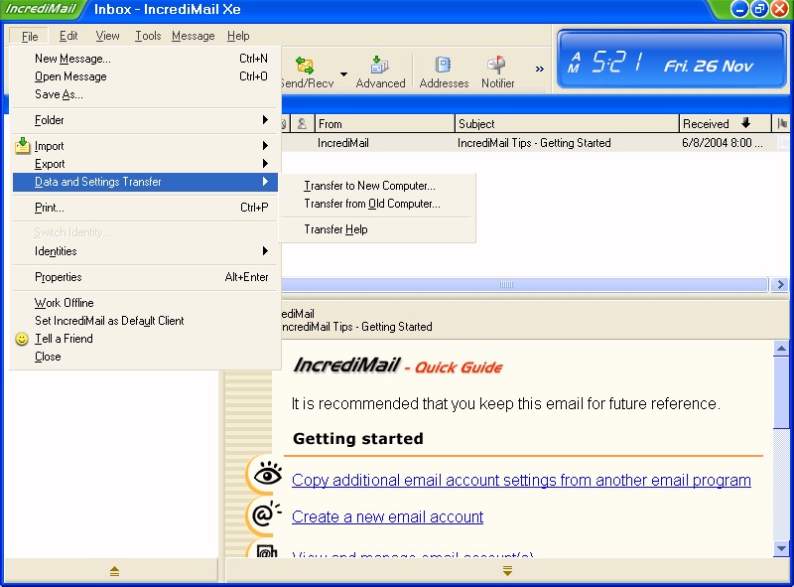Choose Transfer from Old Computer
Image resolution: width=794 pixels, height=587 pixels.
(x=372, y=204)
